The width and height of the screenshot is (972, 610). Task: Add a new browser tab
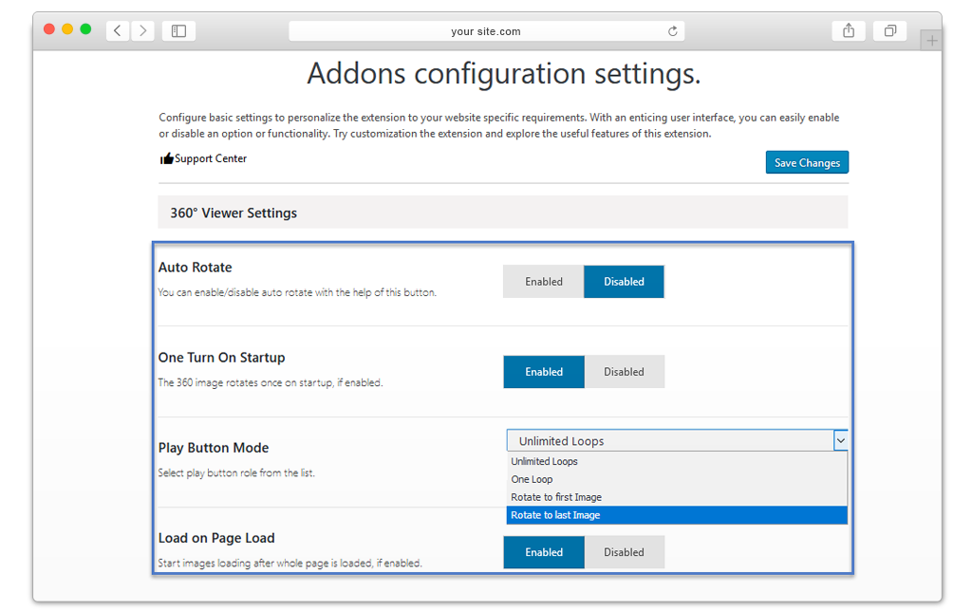click(931, 41)
